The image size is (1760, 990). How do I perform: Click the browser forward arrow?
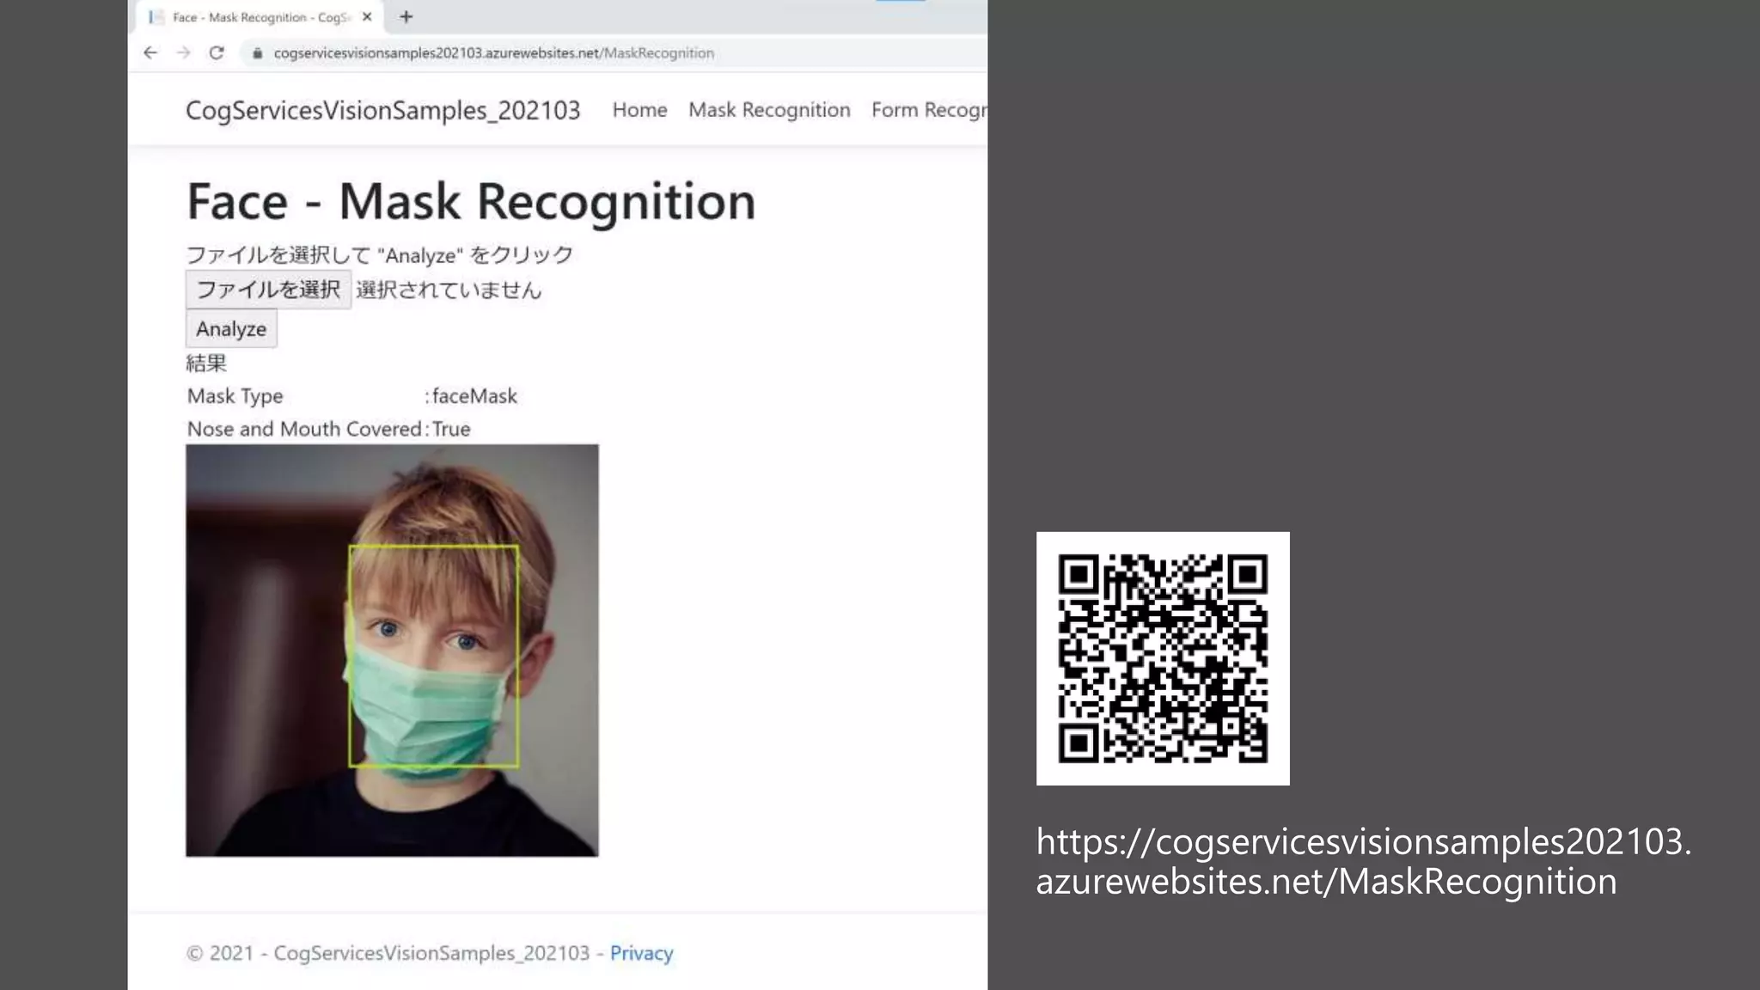[183, 53]
